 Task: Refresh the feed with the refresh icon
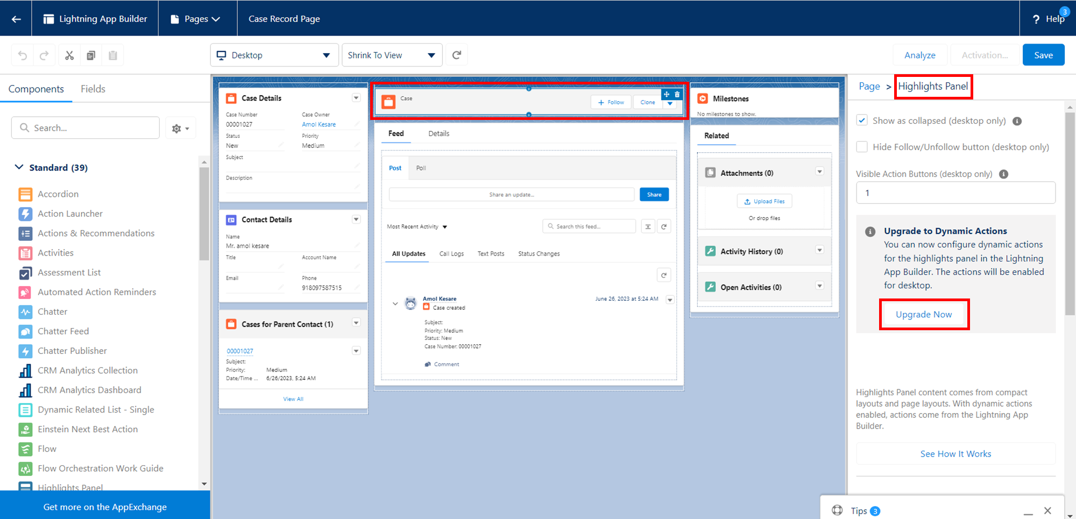[664, 227]
